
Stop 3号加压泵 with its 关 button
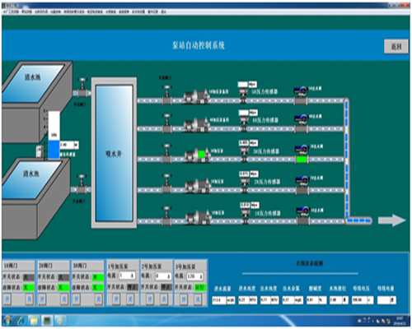pyautogui.click(x=197, y=299)
